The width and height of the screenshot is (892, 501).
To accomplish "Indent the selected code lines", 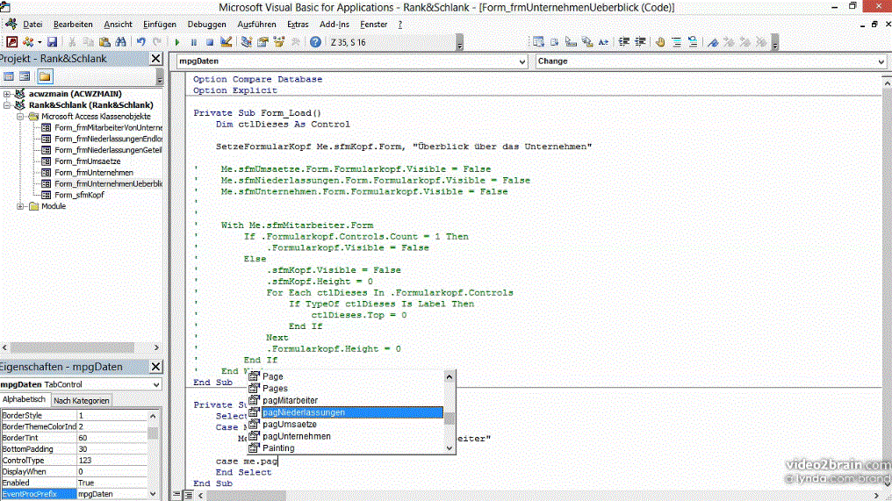I will (624, 42).
